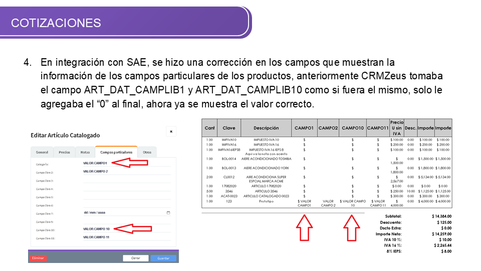Go to the Otros tab
This screenshot has width=481, height=271.
tap(147, 152)
